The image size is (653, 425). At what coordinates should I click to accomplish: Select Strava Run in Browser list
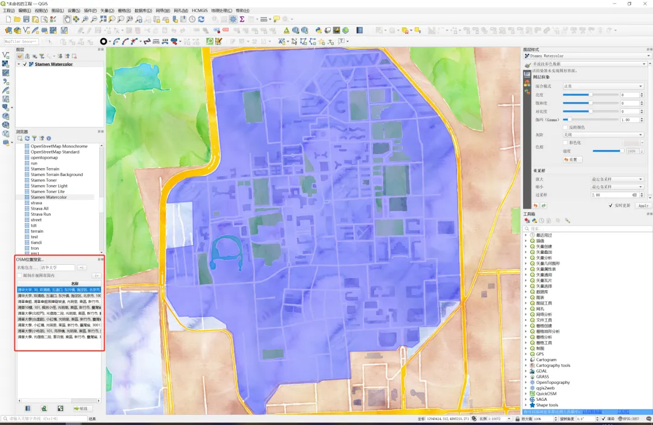pos(41,214)
